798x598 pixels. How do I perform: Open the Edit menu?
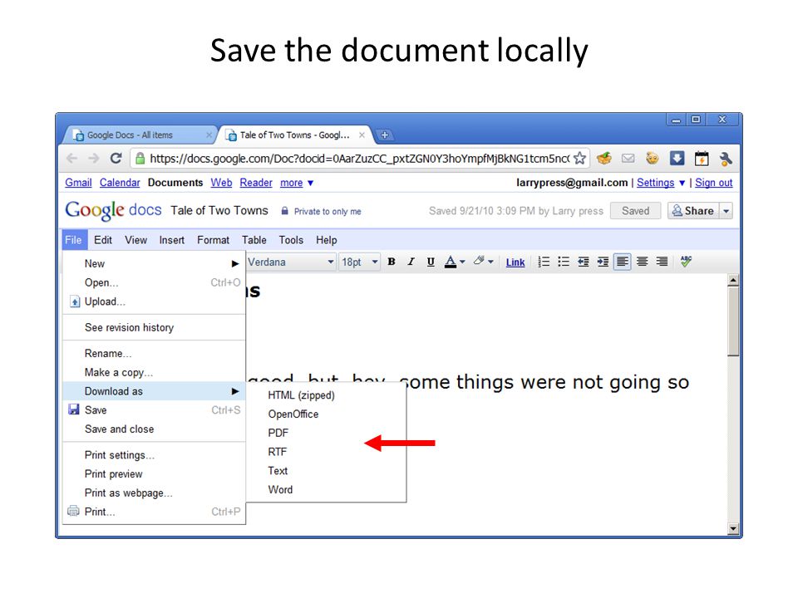click(103, 240)
